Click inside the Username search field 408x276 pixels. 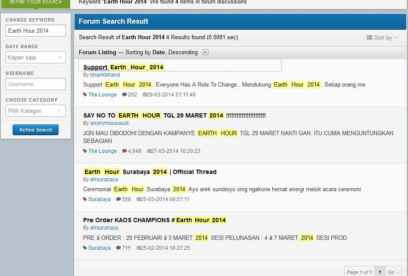pos(35,84)
